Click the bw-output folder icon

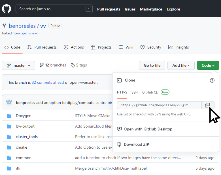[x=9, y=126]
